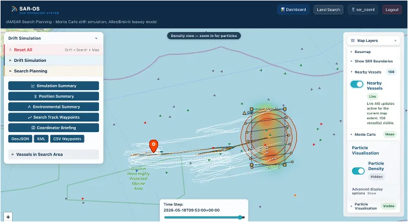Viewport: 408px width, 222px height.
Task: Click the document icon on Coordinator Briefing
Action: (x=33, y=128)
